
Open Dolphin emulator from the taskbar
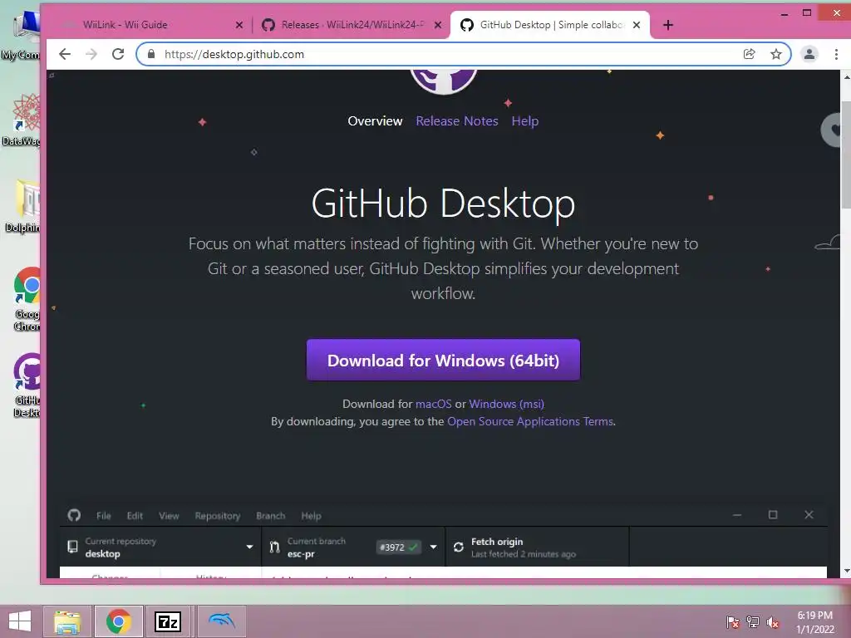click(x=221, y=621)
